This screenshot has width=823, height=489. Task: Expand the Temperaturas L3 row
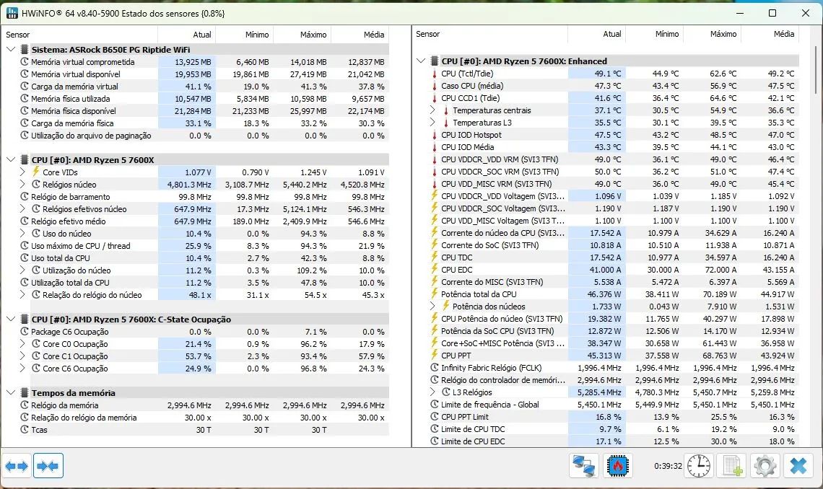point(432,123)
